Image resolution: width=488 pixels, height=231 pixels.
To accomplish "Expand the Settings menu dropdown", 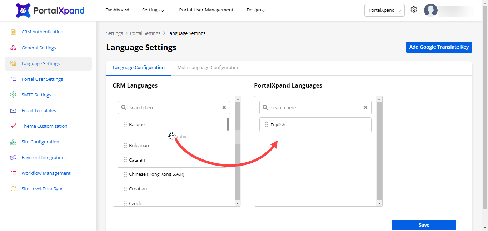I will (153, 10).
